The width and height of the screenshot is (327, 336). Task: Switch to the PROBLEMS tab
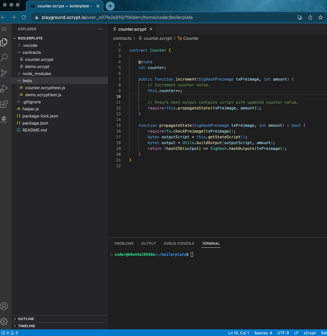124,243
